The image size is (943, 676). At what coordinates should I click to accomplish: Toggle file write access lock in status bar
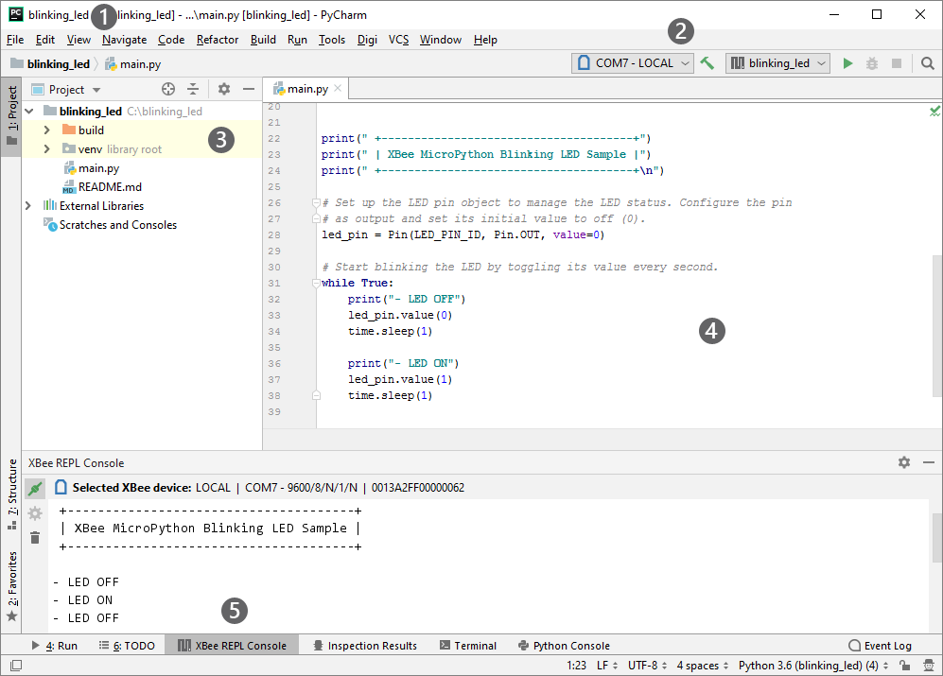[905, 665]
